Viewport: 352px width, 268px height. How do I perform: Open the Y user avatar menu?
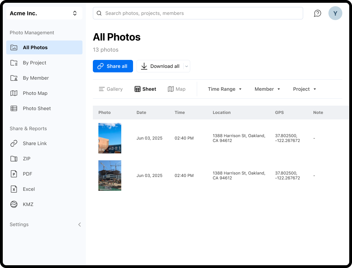click(x=335, y=13)
